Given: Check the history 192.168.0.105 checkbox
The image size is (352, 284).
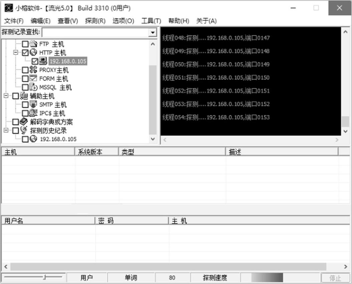Looking at the screenshot, I should (25, 139).
